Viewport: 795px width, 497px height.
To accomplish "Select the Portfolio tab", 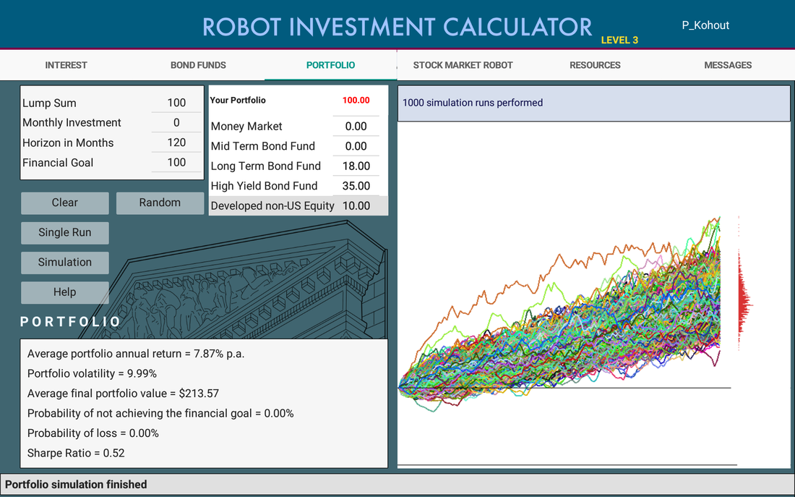I will pos(330,65).
